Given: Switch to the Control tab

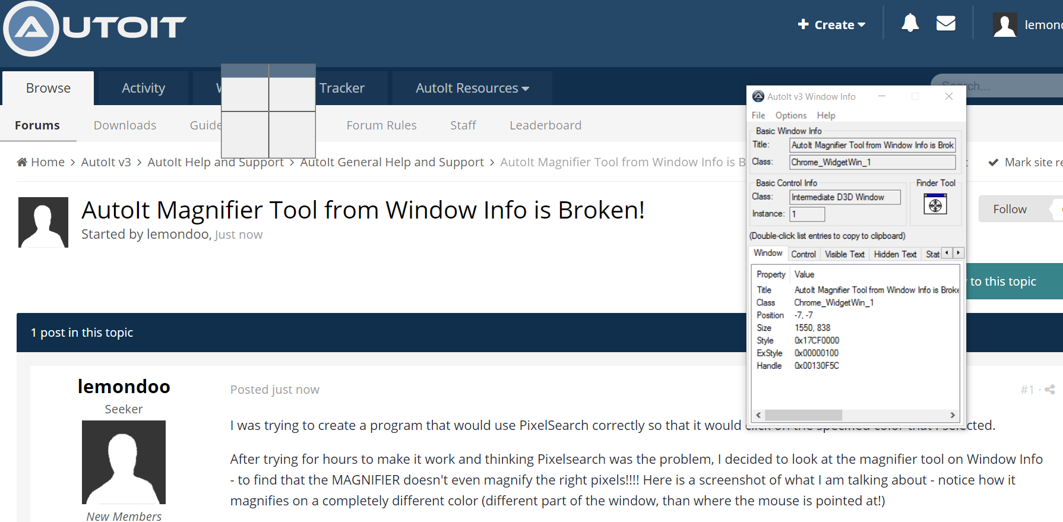Looking at the screenshot, I should pyautogui.click(x=803, y=254).
